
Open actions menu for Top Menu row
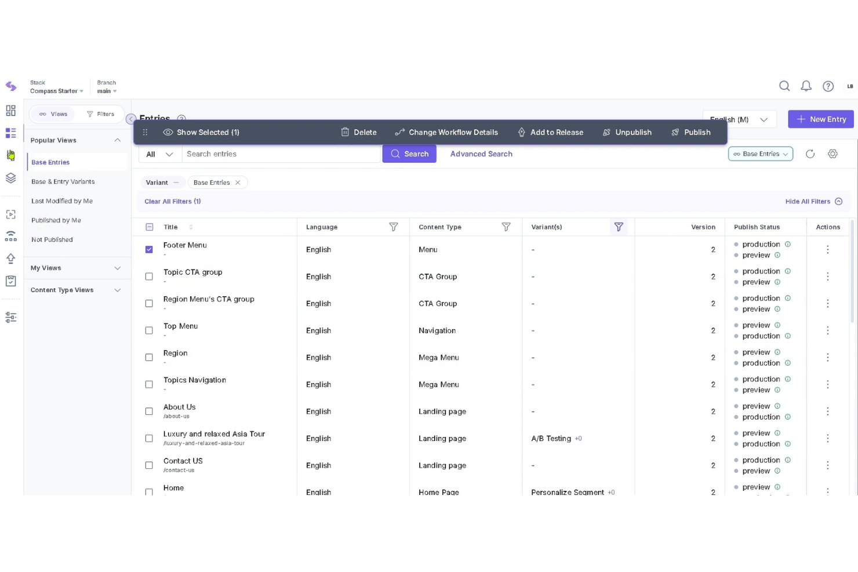tap(828, 330)
